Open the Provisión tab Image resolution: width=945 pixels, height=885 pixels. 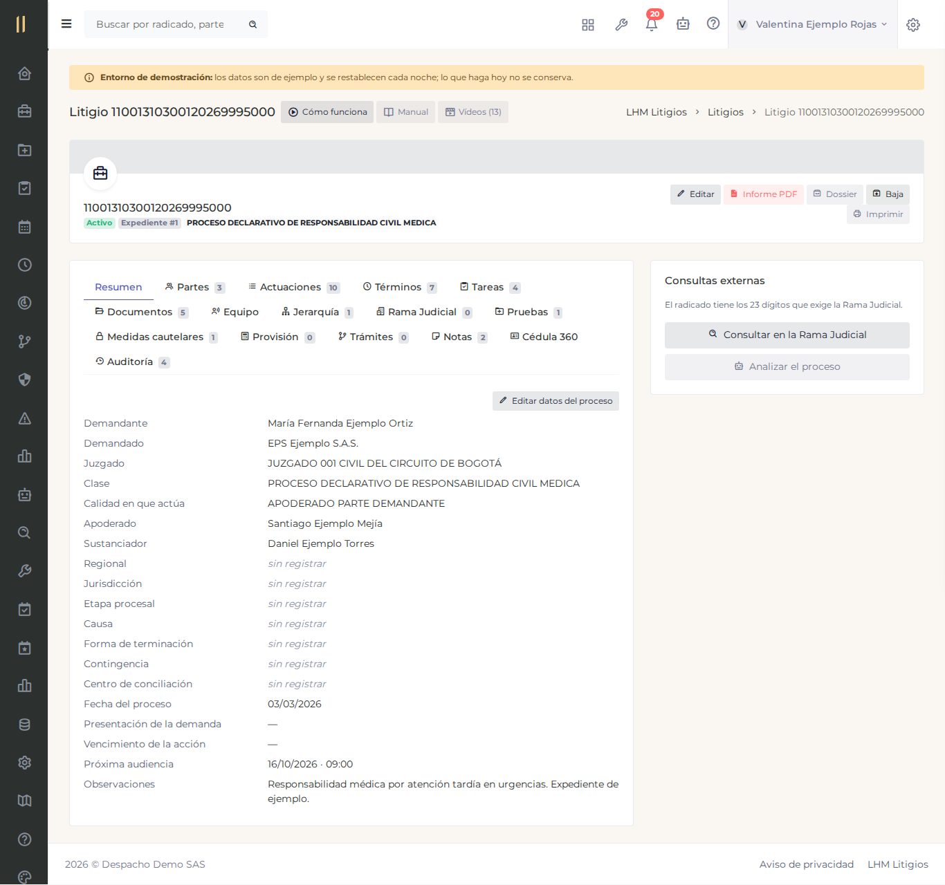point(277,337)
